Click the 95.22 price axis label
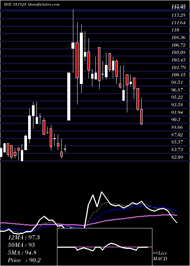Viewport: 190px width, 266px height. pyautogui.click(x=177, y=97)
